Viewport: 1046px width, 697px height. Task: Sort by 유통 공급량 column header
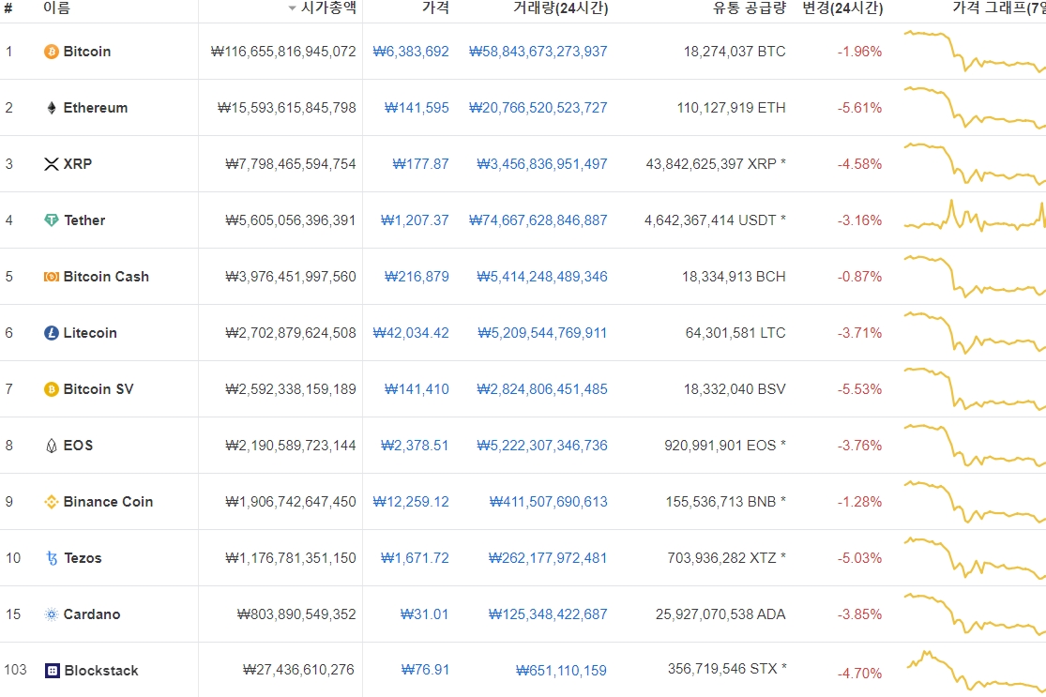750,8
